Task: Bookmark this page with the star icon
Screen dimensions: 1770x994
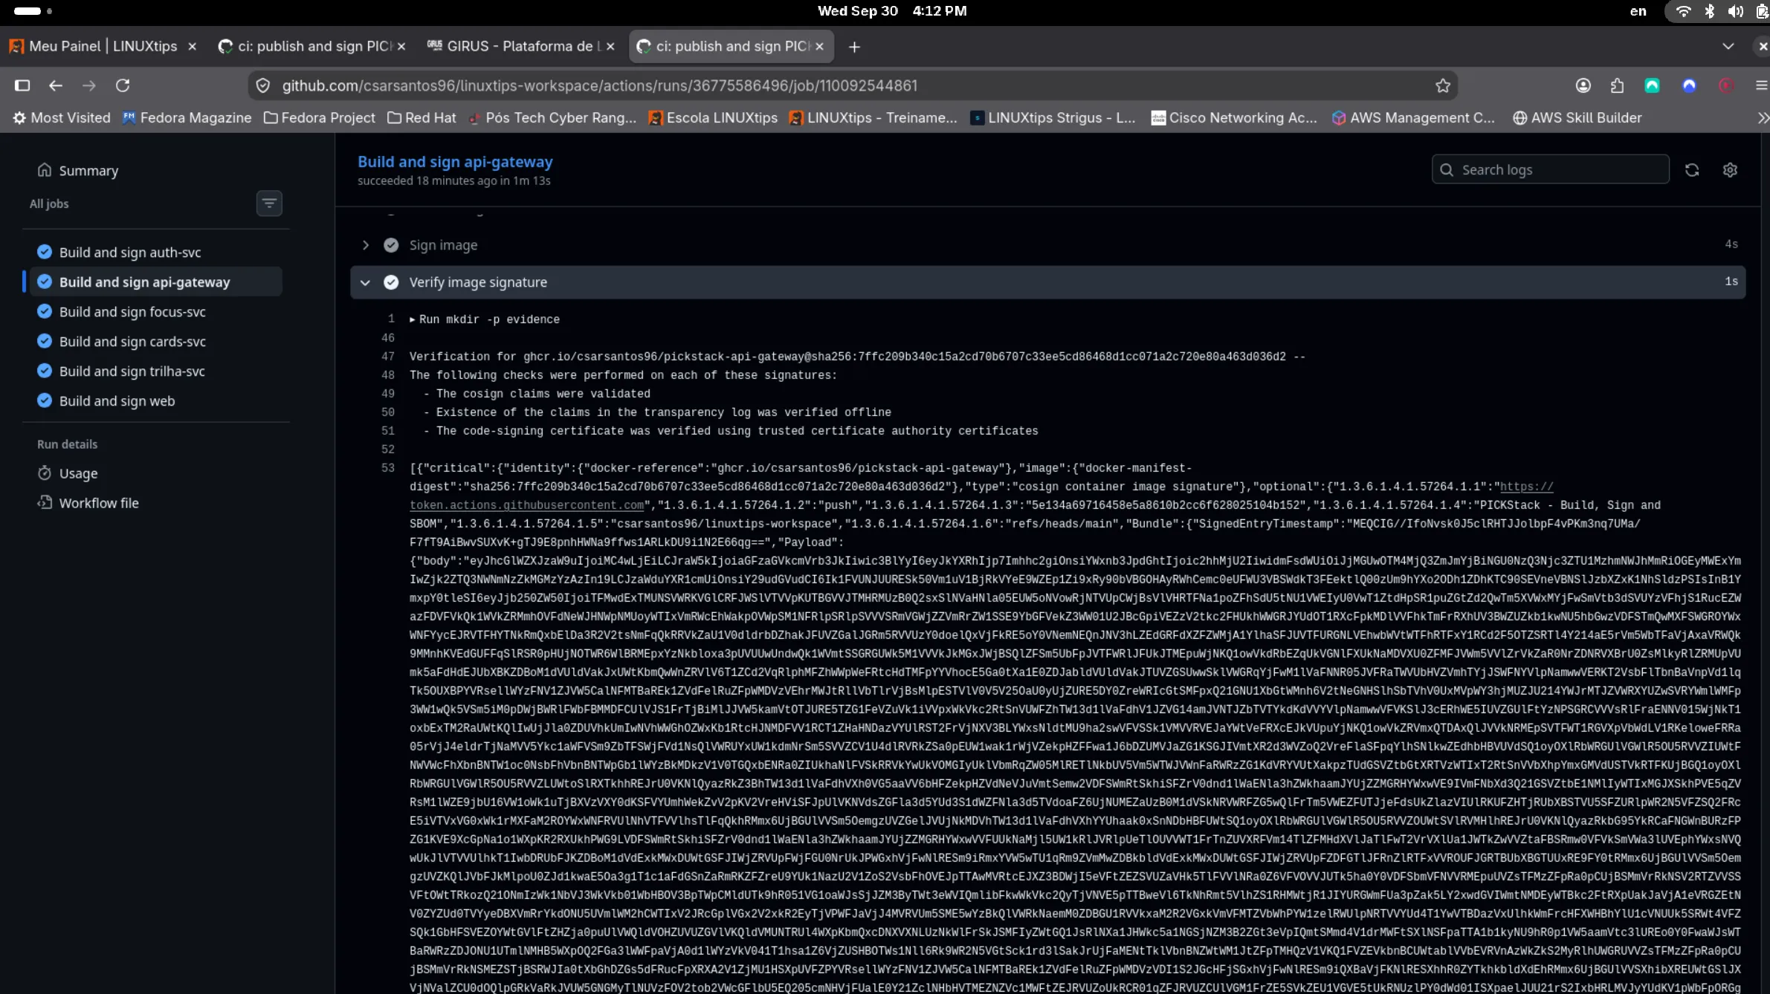Action: 1443,85
